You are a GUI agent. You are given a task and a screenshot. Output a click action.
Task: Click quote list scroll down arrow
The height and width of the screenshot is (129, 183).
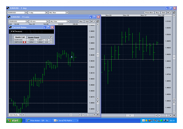tap(51, 42)
